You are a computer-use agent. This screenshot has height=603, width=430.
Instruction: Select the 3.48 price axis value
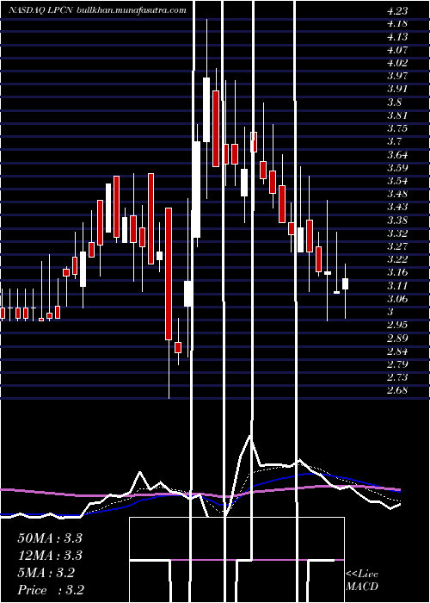(397, 194)
